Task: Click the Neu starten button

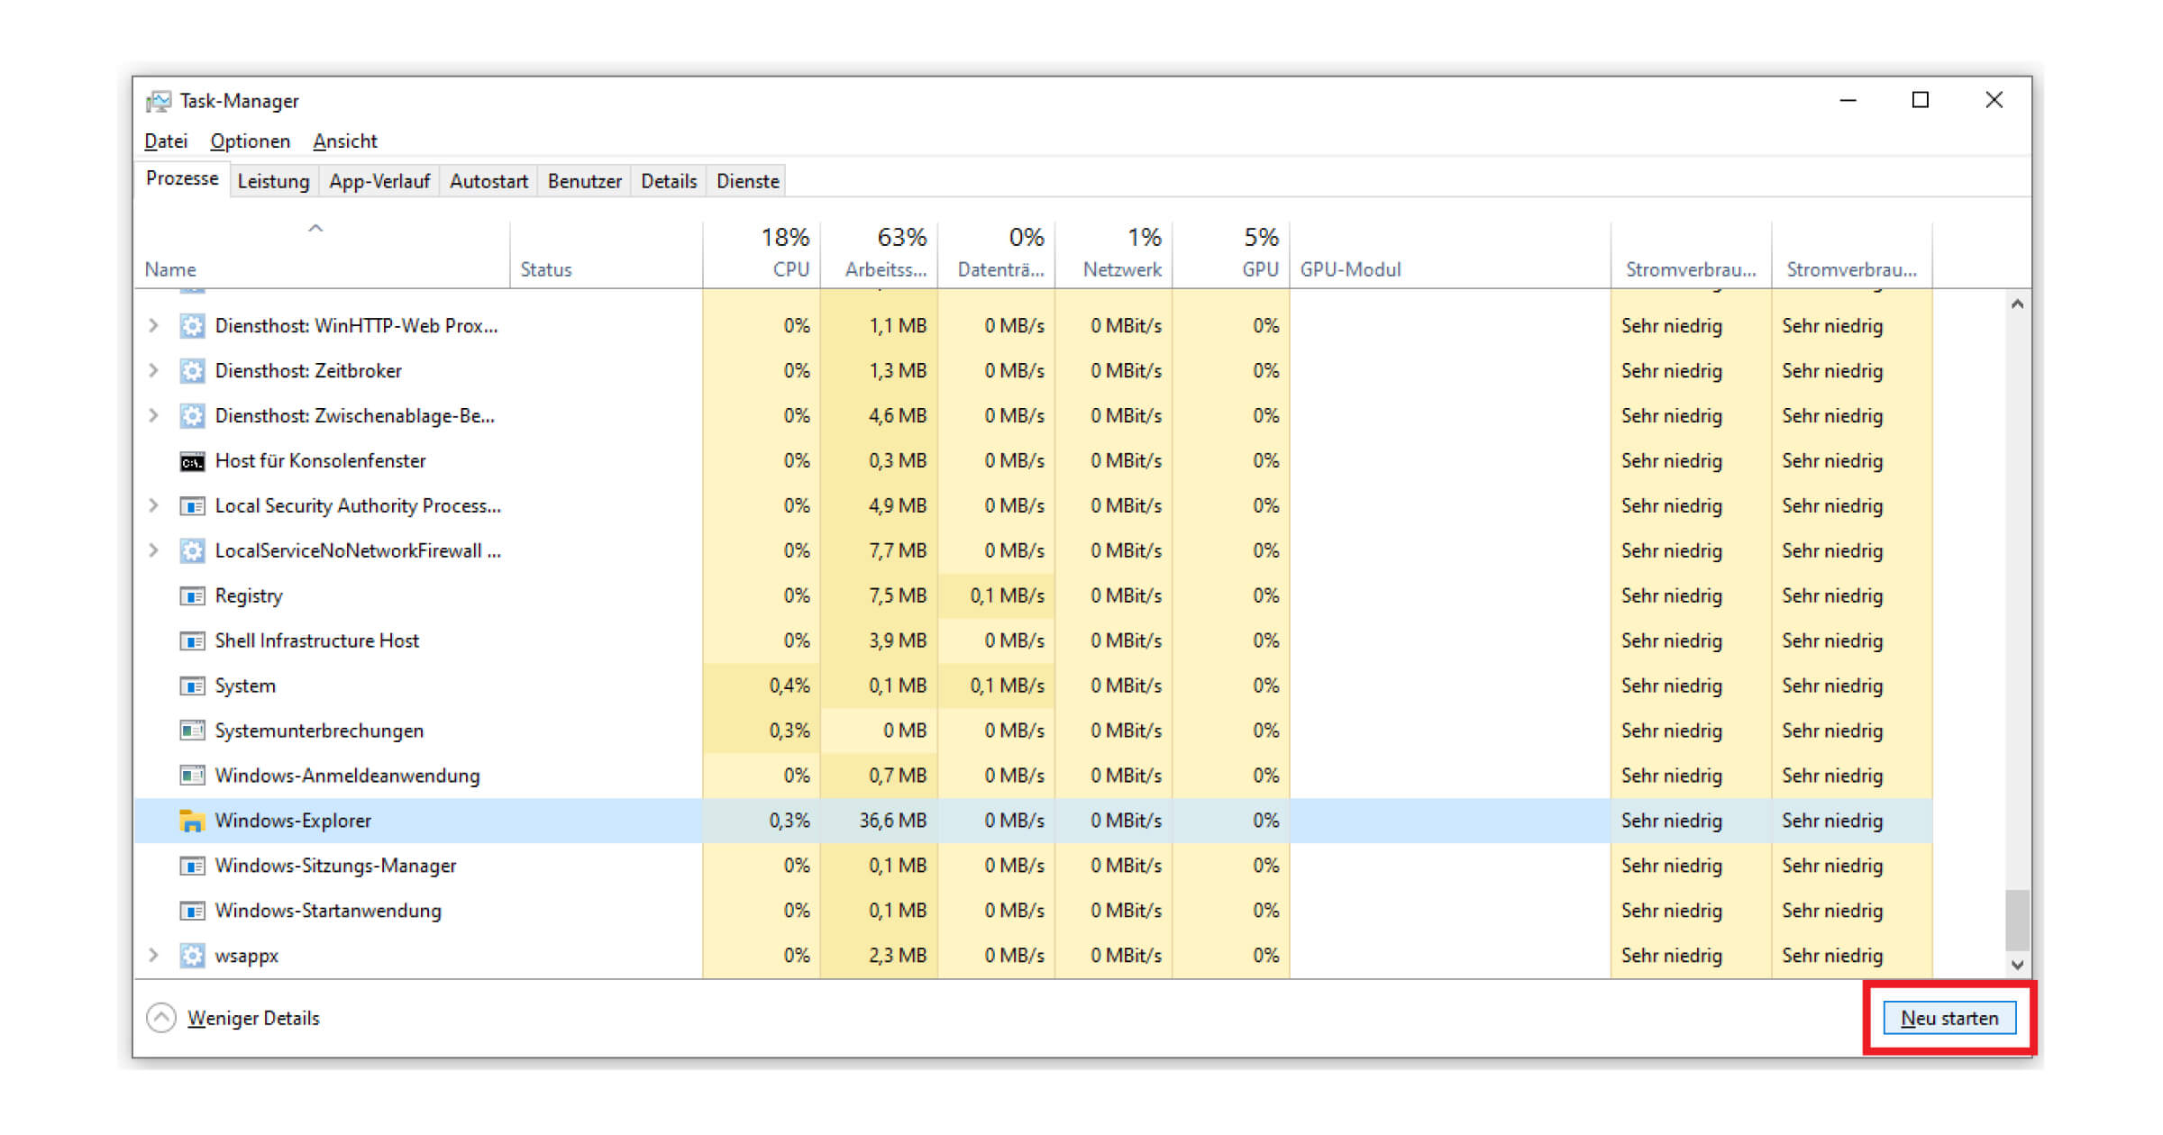Action: click(1949, 1018)
